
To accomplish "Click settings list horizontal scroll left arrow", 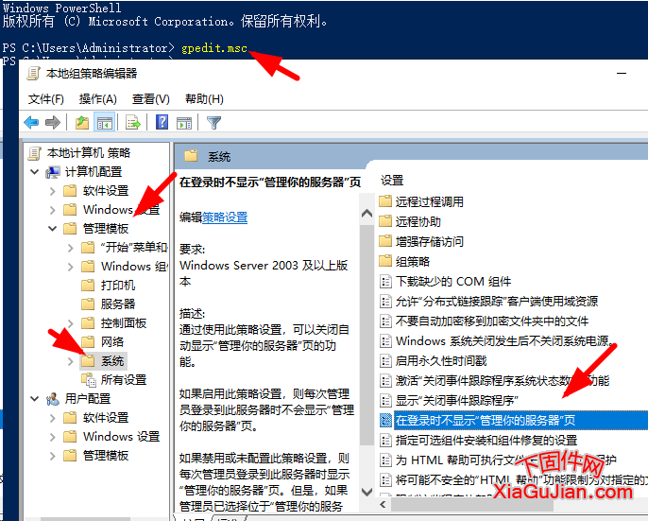I will 383,504.
